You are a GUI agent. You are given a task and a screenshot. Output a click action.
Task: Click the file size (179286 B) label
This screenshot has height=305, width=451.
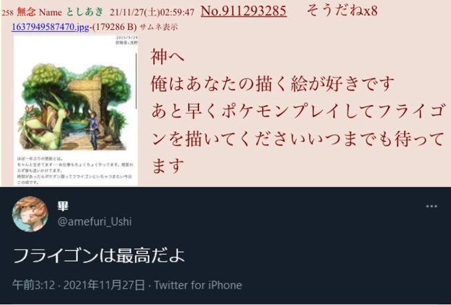(x=114, y=27)
